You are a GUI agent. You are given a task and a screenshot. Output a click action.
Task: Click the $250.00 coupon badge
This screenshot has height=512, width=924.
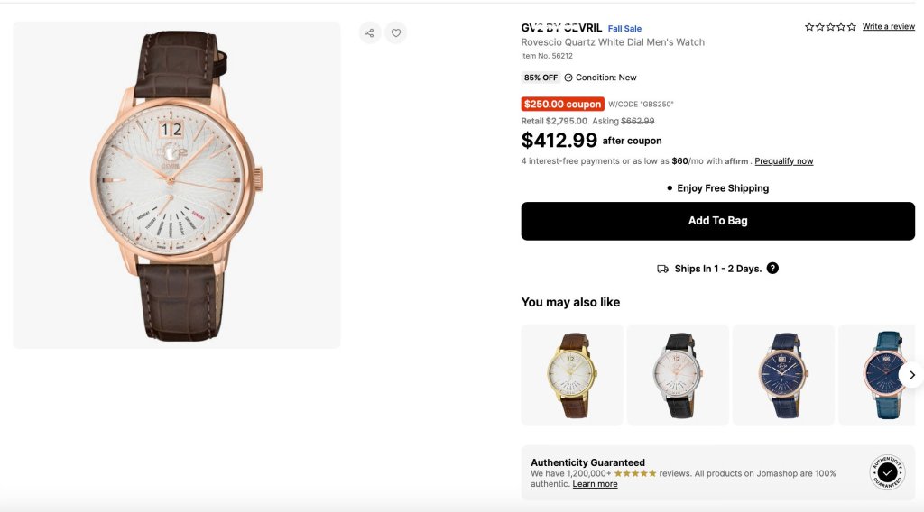tap(562, 104)
